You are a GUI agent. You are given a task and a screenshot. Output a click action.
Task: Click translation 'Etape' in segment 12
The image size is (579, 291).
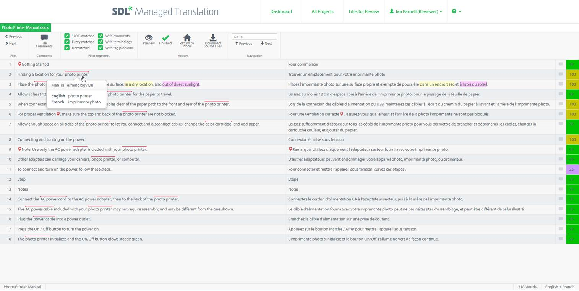tap(293, 179)
